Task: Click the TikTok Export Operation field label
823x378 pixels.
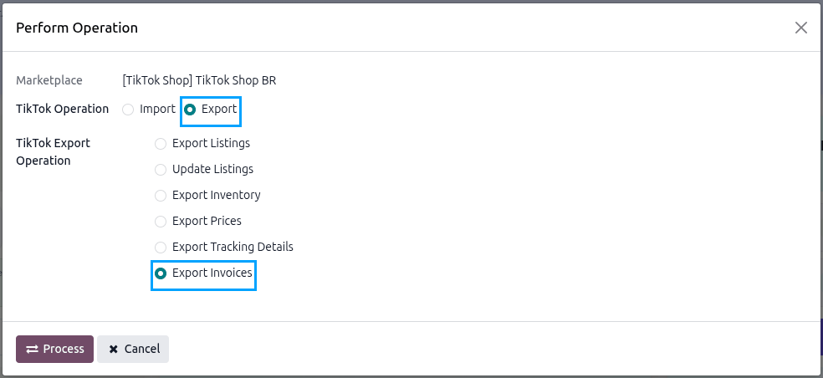Action: pyautogui.click(x=53, y=151)
